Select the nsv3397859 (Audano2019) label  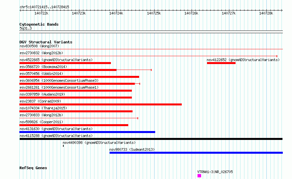42,94
